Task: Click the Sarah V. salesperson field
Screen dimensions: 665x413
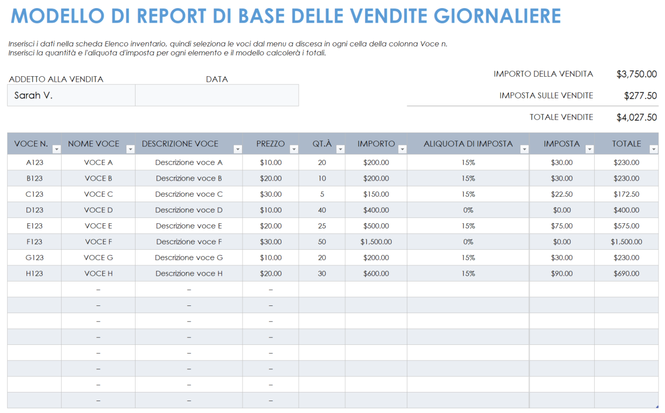Action: click(x=71, y=95)
